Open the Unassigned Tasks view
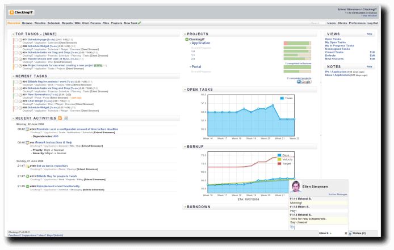The height and width of the screenshot is (250, 394). [x=337, y=49]
